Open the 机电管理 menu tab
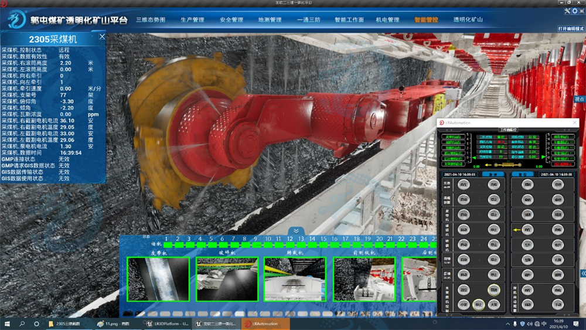This screenshot has height=330, width=586. click(x=387, y=20)
